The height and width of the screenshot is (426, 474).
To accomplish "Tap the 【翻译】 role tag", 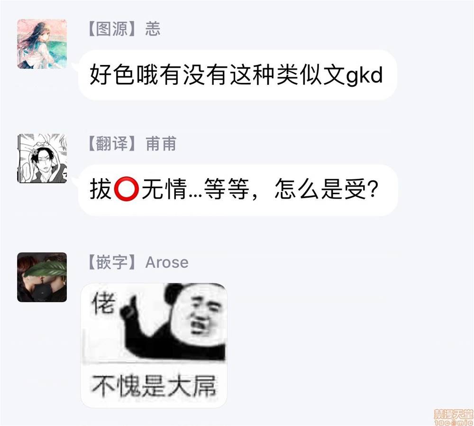I will 112,144.
